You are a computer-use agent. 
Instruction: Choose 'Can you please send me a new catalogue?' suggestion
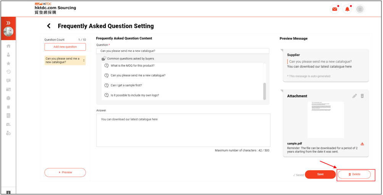138,75
